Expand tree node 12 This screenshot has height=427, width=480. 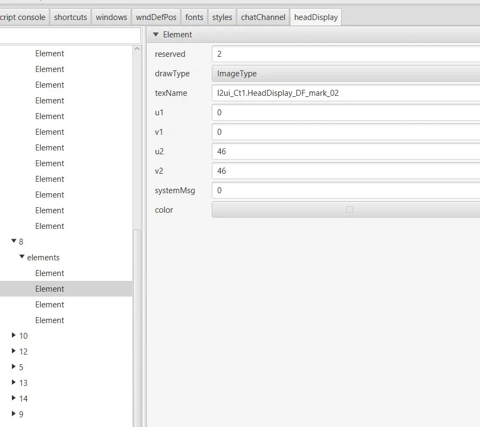pyautogui.click(x=14, y=351)
